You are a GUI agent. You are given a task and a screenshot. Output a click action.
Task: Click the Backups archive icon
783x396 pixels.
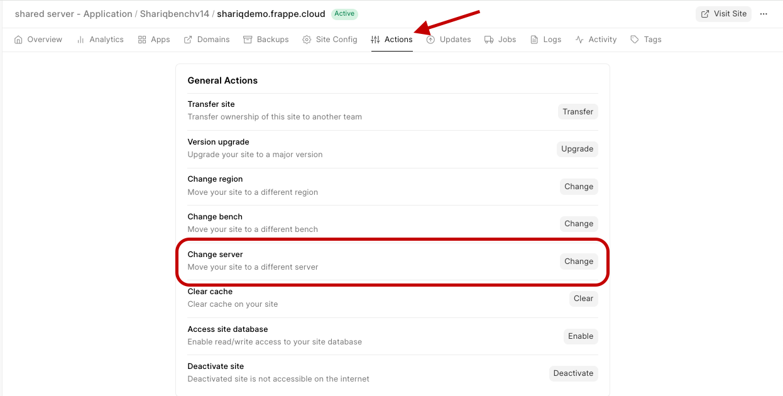pos(248,40)
